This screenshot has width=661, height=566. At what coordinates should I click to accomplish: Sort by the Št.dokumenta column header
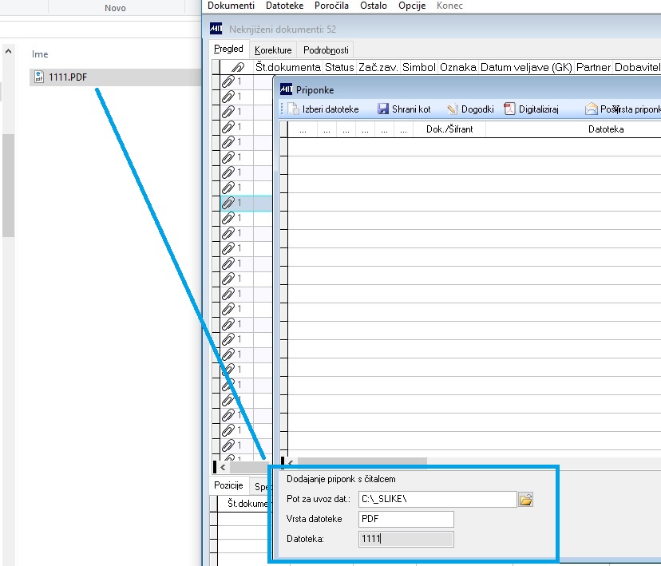(288, 67)
